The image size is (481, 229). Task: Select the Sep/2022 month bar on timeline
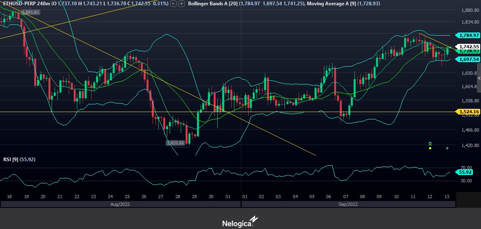pos(348,204)
